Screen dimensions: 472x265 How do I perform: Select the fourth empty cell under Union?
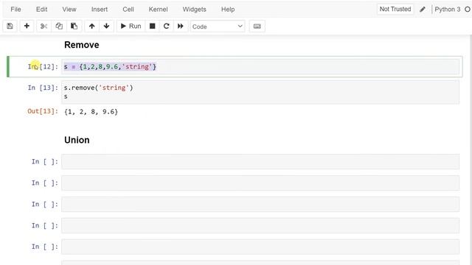click(260, 226)
